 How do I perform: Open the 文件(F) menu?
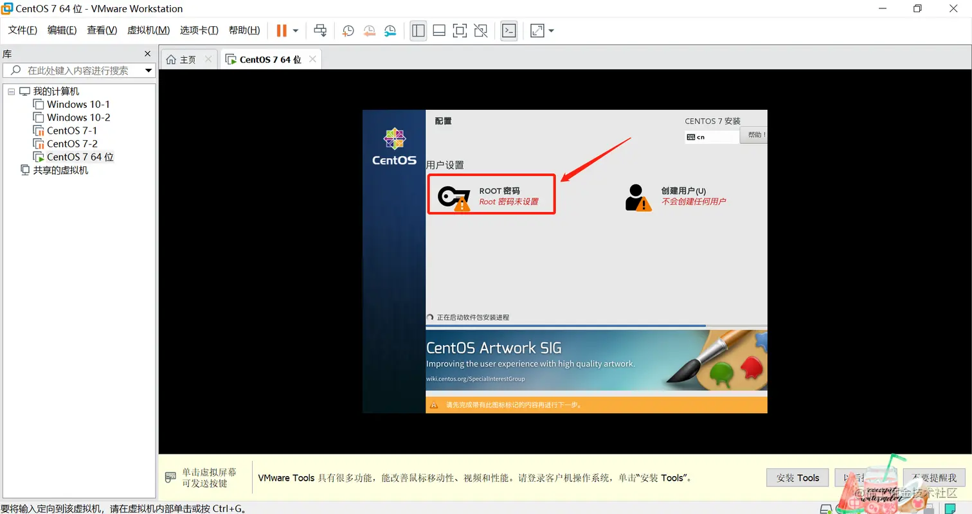pos(22,30)
